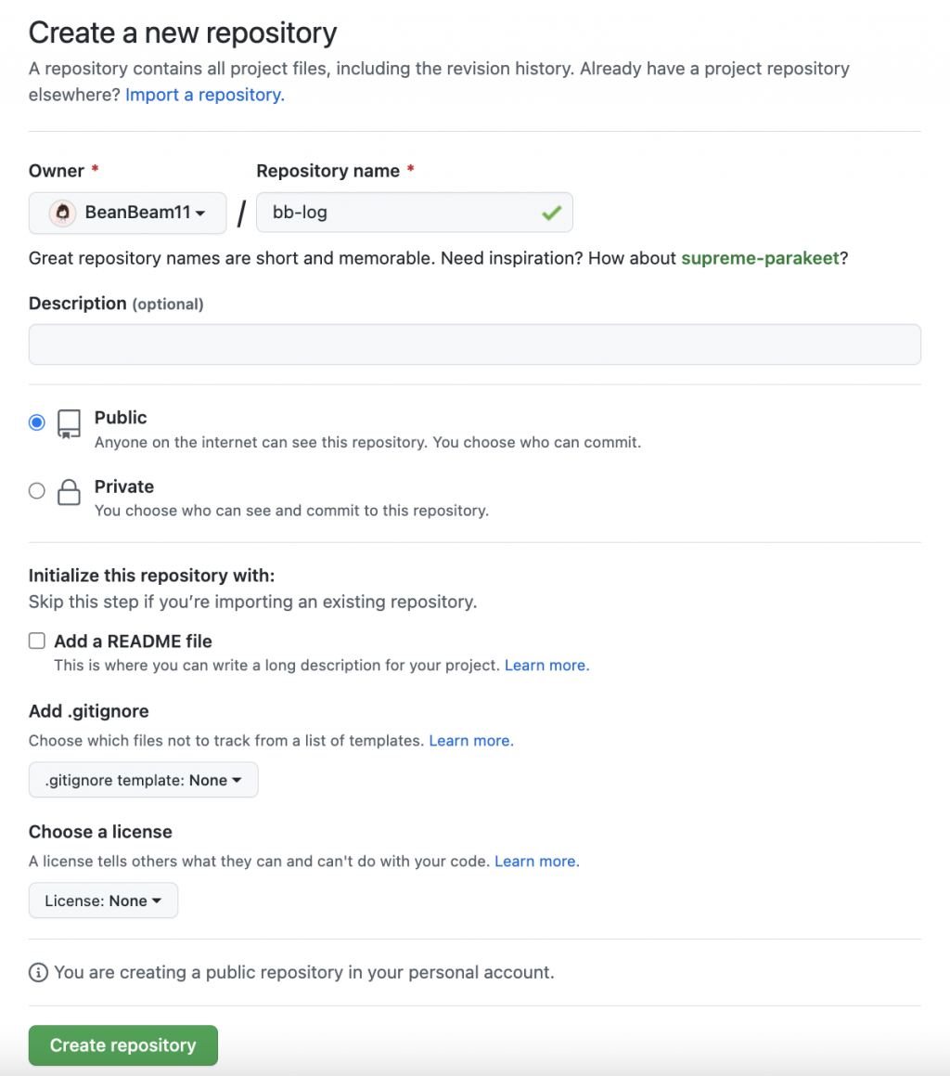Screen dimensions: 950x1076
Task: Select the Private radio button
Action: click(37, 491)
